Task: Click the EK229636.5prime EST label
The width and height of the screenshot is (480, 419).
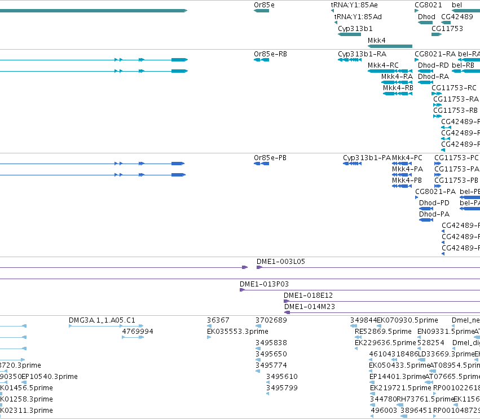Action: click(x=385, y=343)
